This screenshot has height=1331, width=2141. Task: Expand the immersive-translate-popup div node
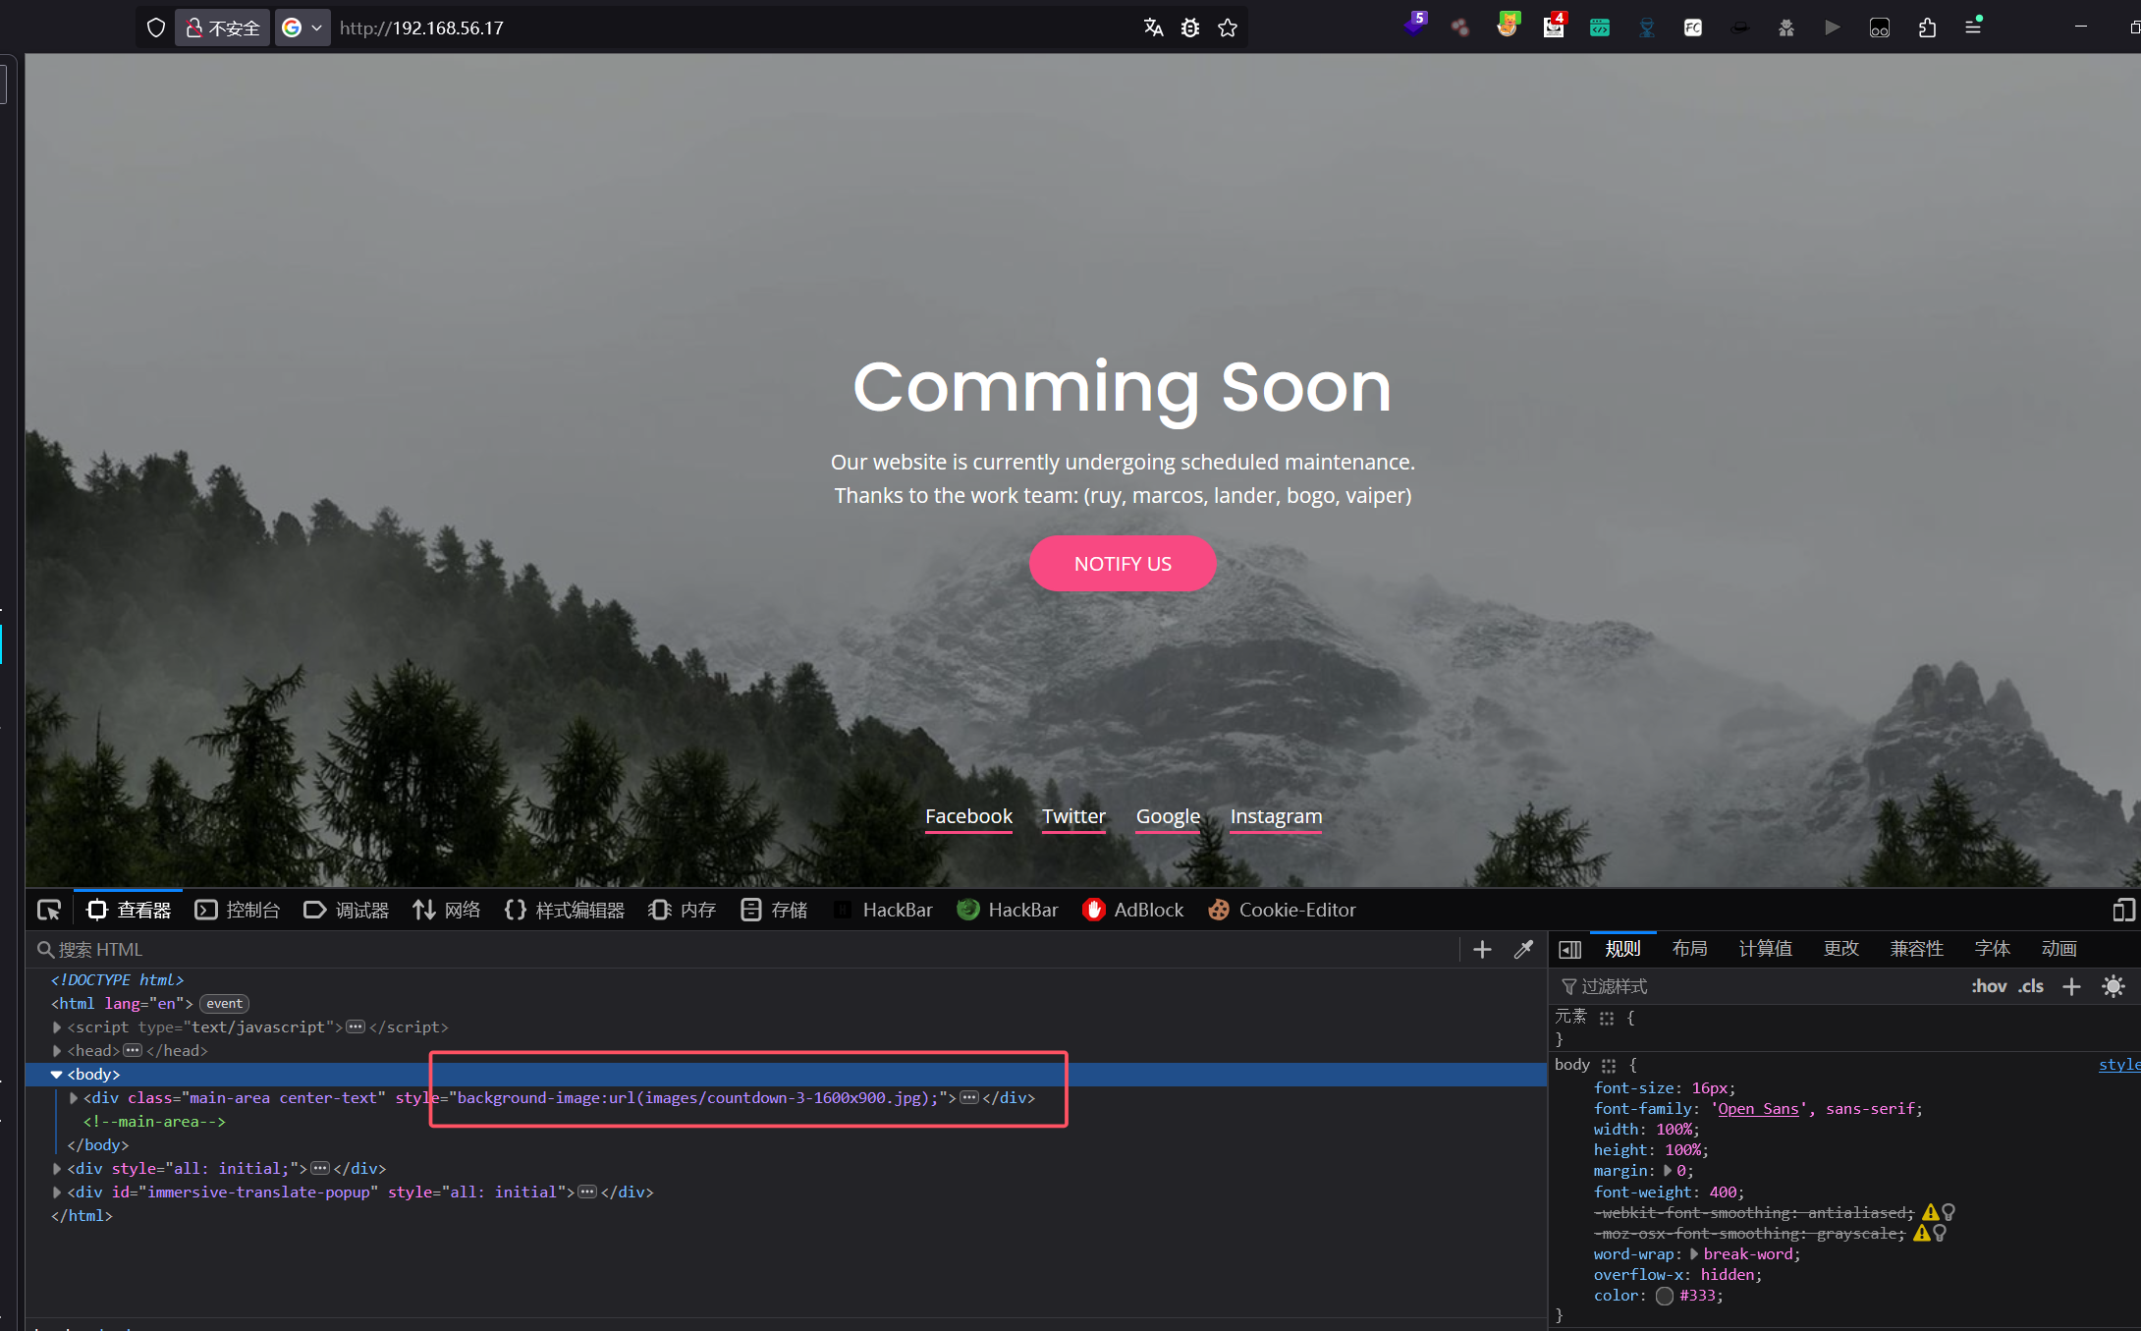pyautogui.click(x=57, y=1192)
